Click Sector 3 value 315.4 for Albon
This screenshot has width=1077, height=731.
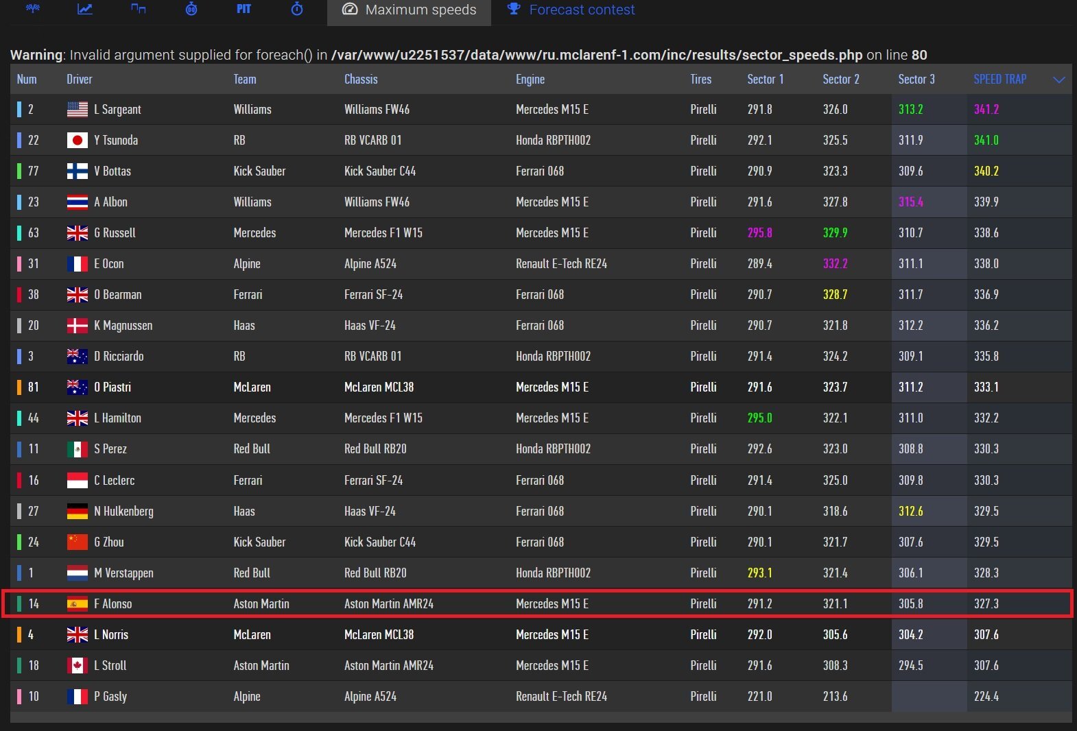911,202
